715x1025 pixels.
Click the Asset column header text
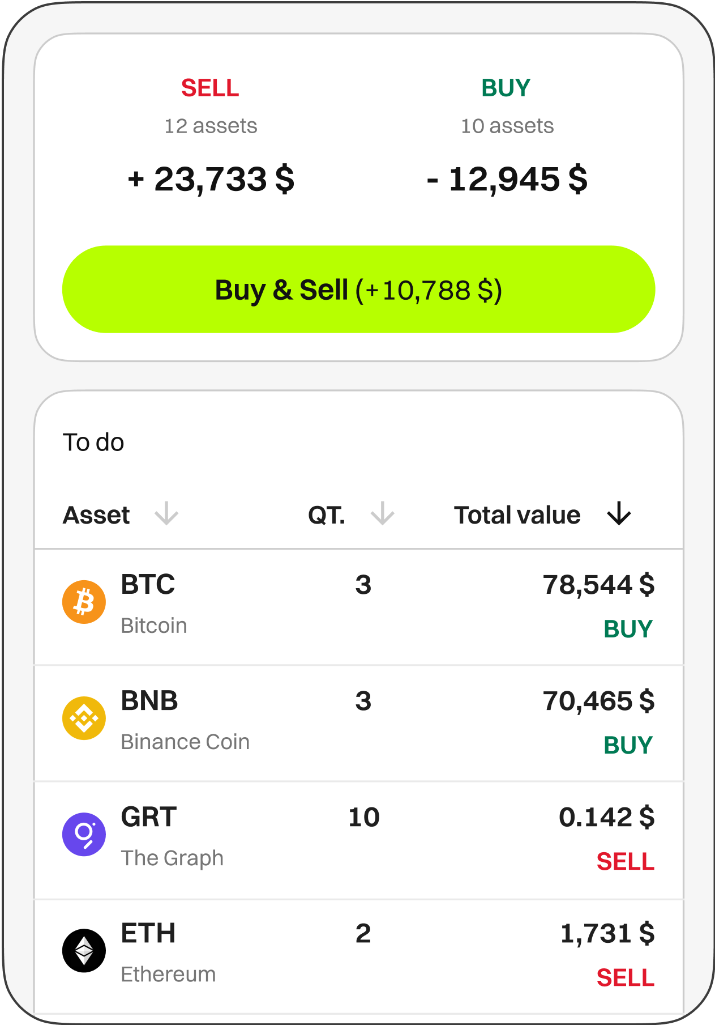96,515
